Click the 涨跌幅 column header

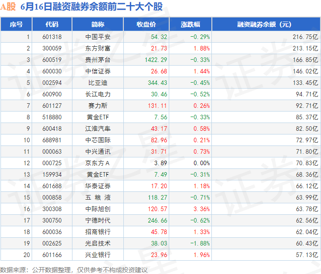click(x=190, y=24)
